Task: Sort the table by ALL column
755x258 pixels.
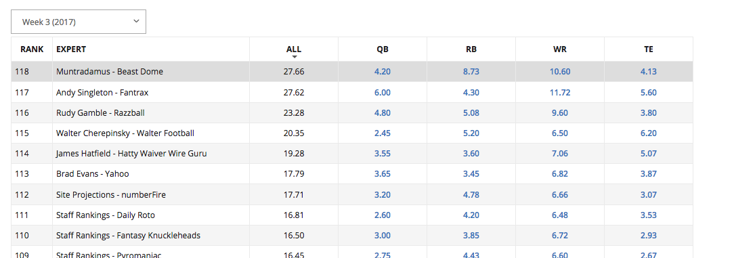Action: (x=294, y=49)
